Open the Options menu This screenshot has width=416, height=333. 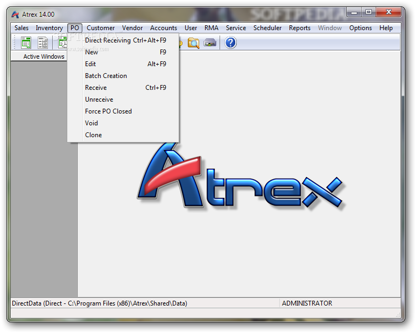[361, 28]
